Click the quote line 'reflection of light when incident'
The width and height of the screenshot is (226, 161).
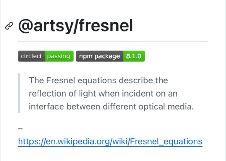click(103, 93)
